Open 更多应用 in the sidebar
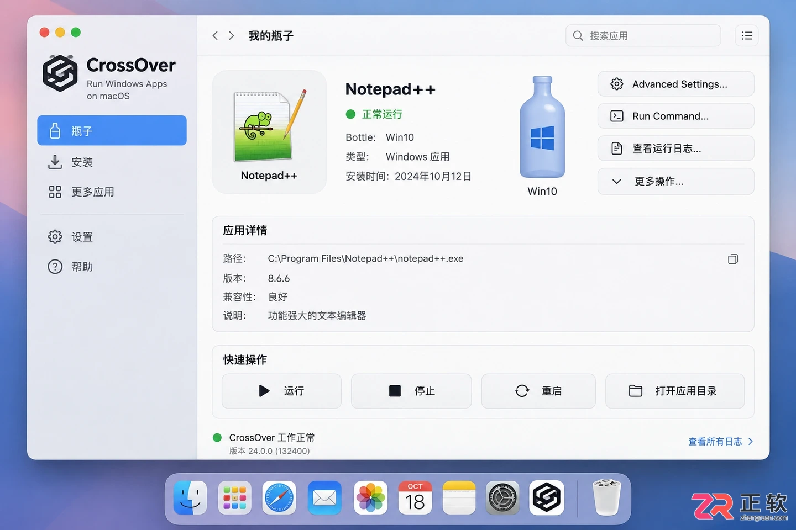796x530 pixels. click(112, 192)
